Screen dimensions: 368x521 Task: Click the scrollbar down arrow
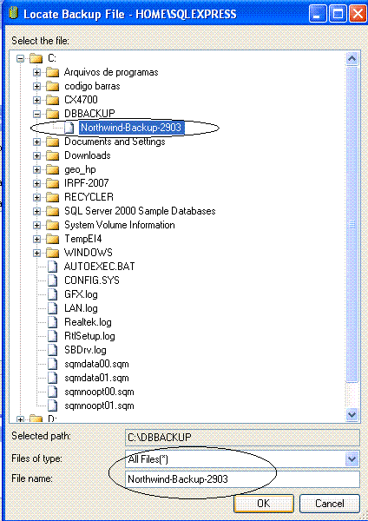pyautogui.click(x=352, y=414)
